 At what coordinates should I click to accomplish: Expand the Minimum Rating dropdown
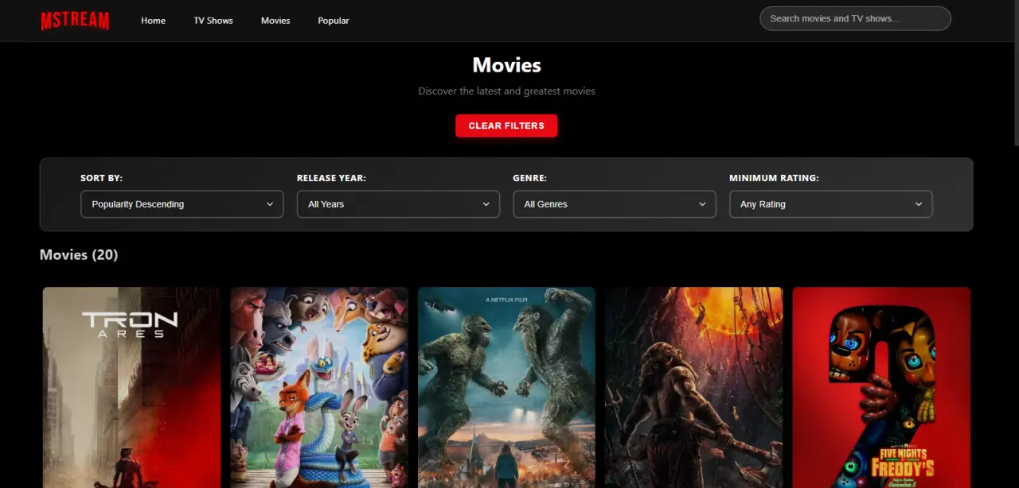(x=830, y=204)
